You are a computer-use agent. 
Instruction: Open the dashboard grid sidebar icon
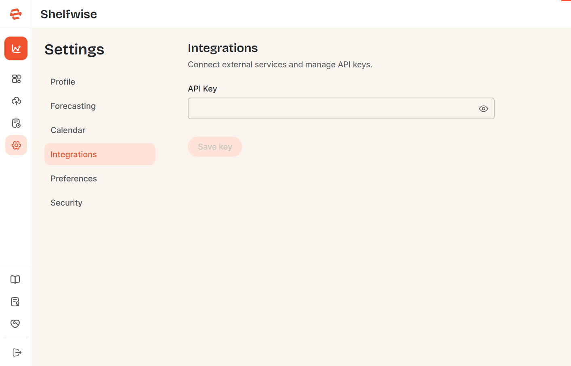click(x=16, y=79)
